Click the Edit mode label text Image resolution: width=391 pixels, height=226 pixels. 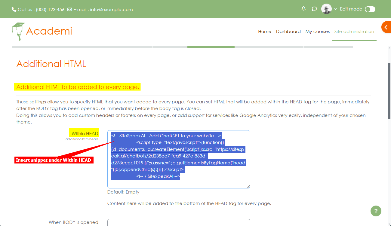click(351, 9)
